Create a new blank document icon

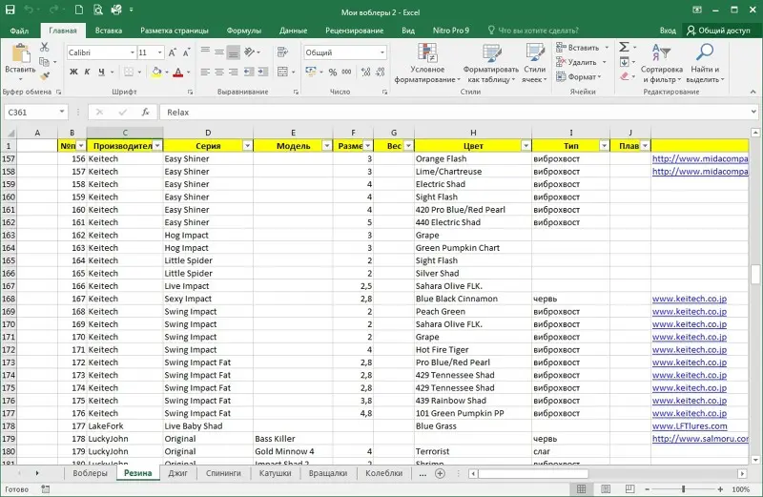point(78,10)
